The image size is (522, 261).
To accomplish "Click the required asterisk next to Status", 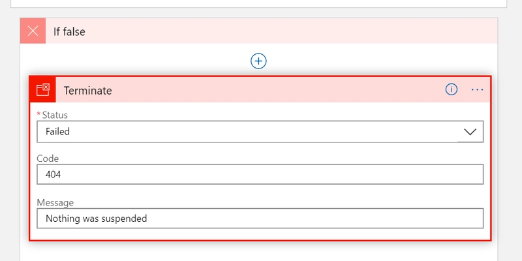I will coord(38,115).
